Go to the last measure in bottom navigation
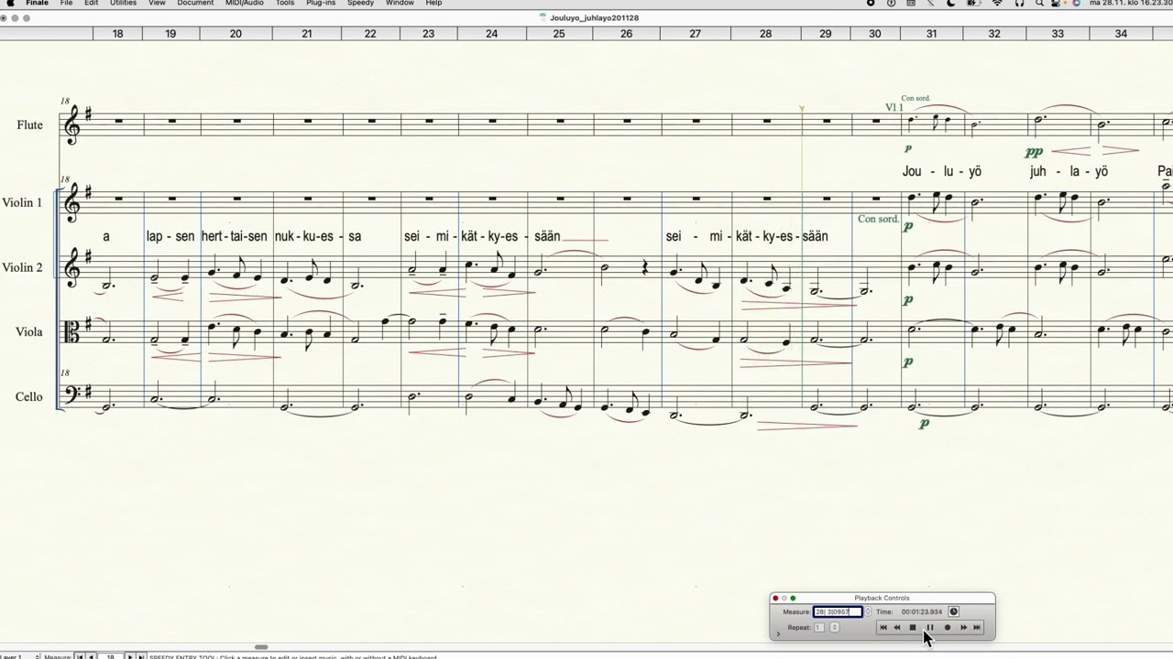This screenshot has height=659, width=1173. [x=140, y=656]
